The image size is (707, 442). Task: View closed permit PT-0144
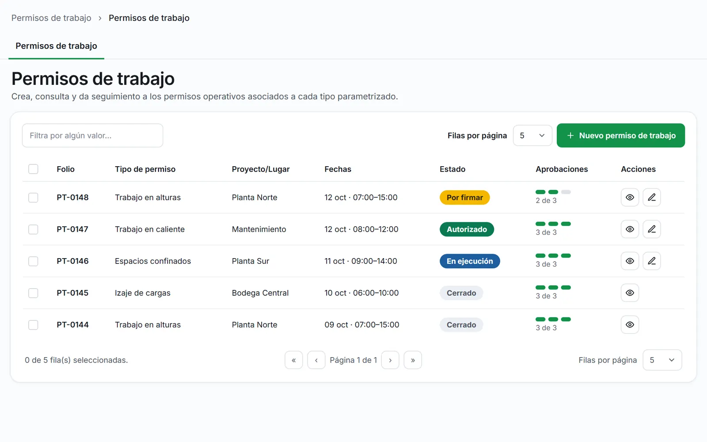click(630, 325)
